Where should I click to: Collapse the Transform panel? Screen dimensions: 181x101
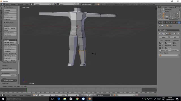point(5,7)
